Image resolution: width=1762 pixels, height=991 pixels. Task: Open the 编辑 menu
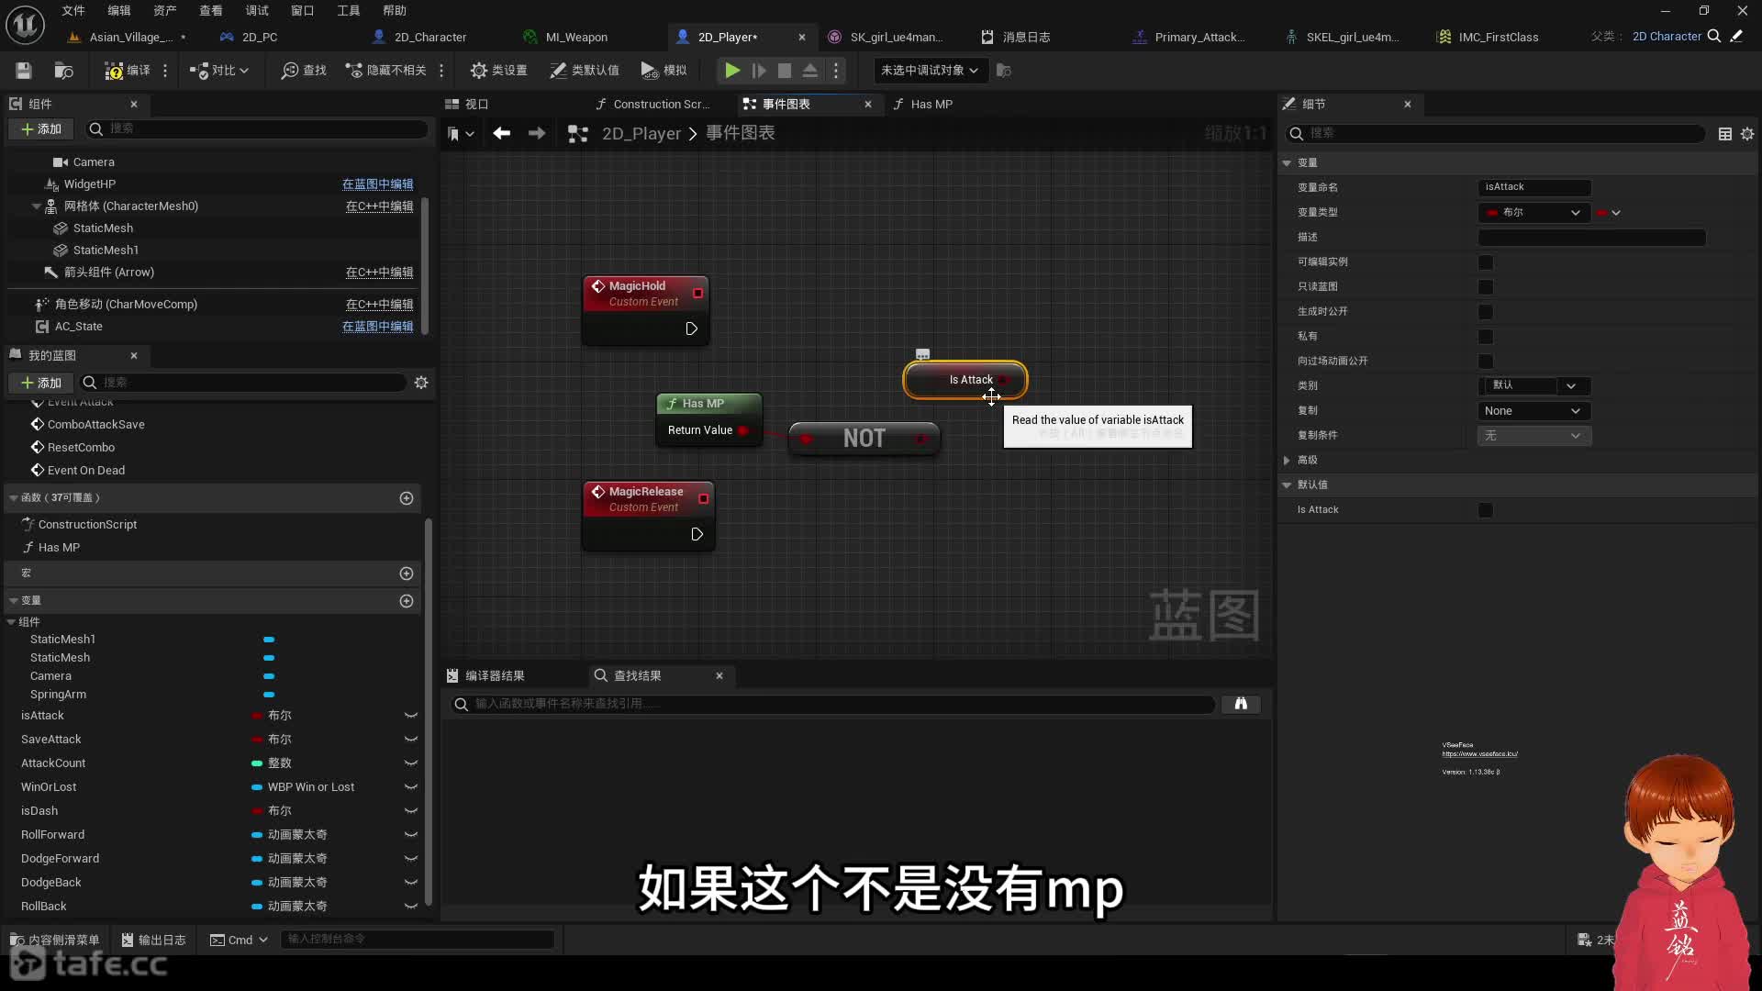tap(119, 11)
